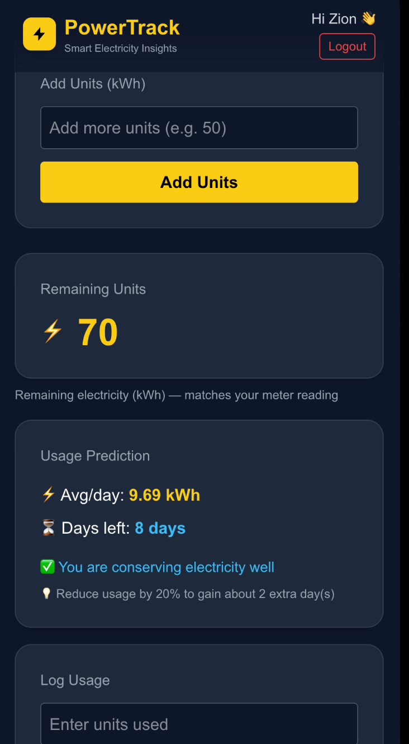Screen dimensions: 409x744
Task: Click the 8 days remaining value
Action: coord(160,529)
